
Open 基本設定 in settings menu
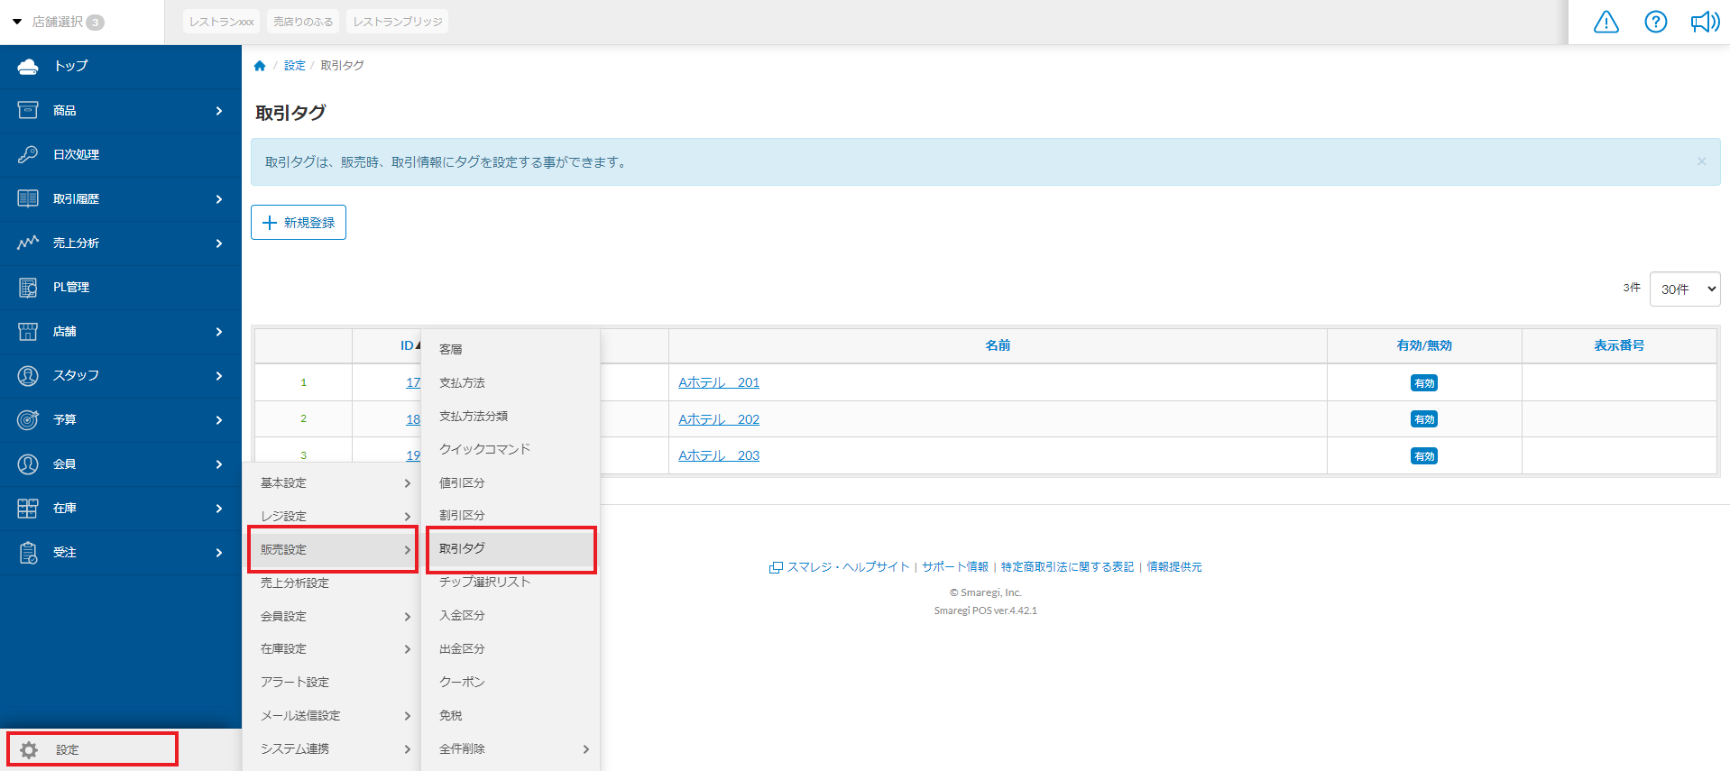[x=332, y=483]
